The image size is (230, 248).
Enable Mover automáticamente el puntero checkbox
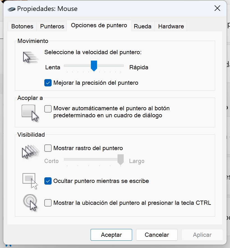[48, 109]
